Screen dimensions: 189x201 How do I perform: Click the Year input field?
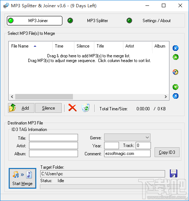[x=111, y=145]
